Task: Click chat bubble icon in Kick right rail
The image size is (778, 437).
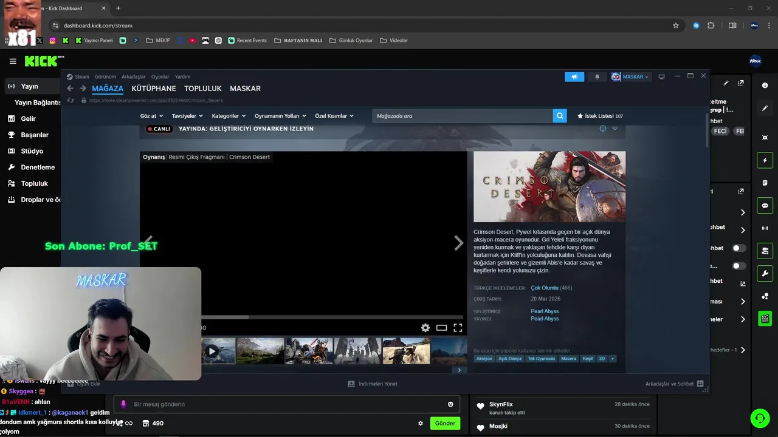Action: (765, 206)
